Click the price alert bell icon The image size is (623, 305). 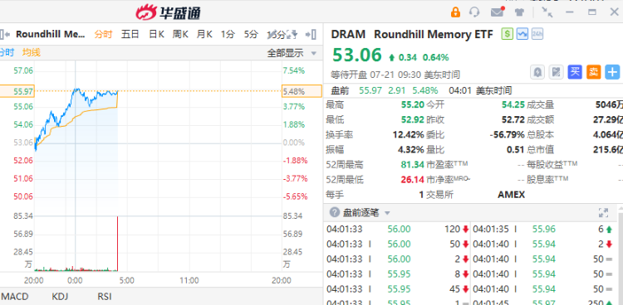pos(537,72)
